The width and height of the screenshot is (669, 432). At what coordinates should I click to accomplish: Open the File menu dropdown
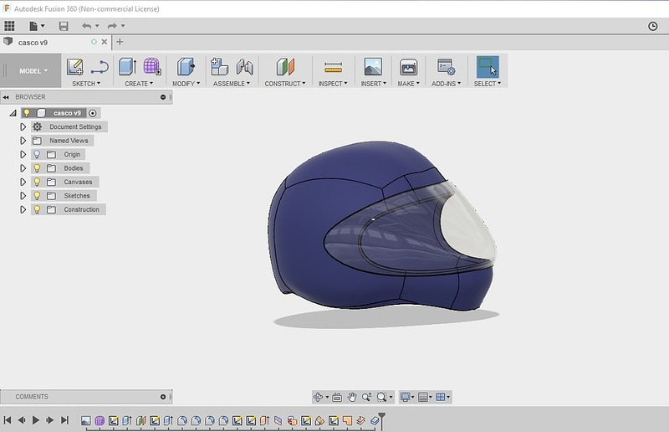[x=37, y=26]
